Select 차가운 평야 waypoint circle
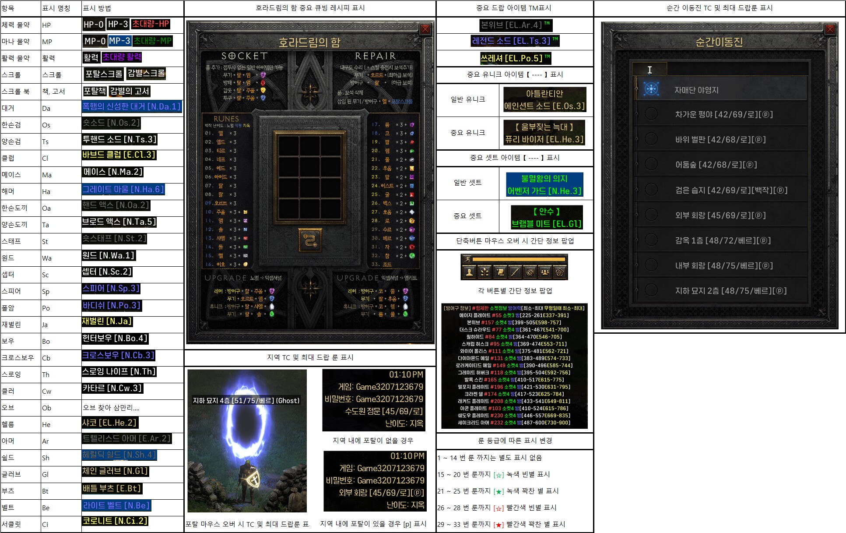Screen dimensions: 846x533 coord(651,114)
